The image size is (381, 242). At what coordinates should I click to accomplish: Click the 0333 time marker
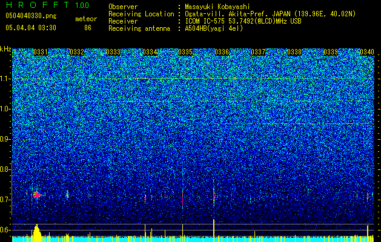click(113, 52)
